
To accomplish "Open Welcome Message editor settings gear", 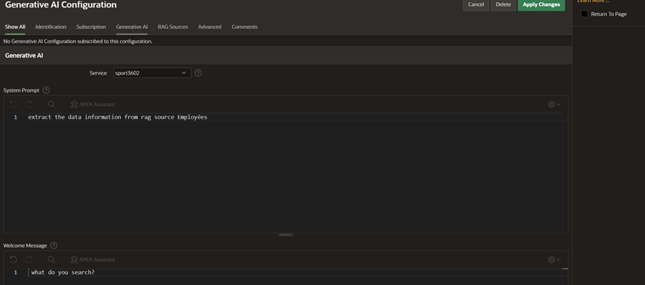I will pyautogui.click(x=554, y=260).
